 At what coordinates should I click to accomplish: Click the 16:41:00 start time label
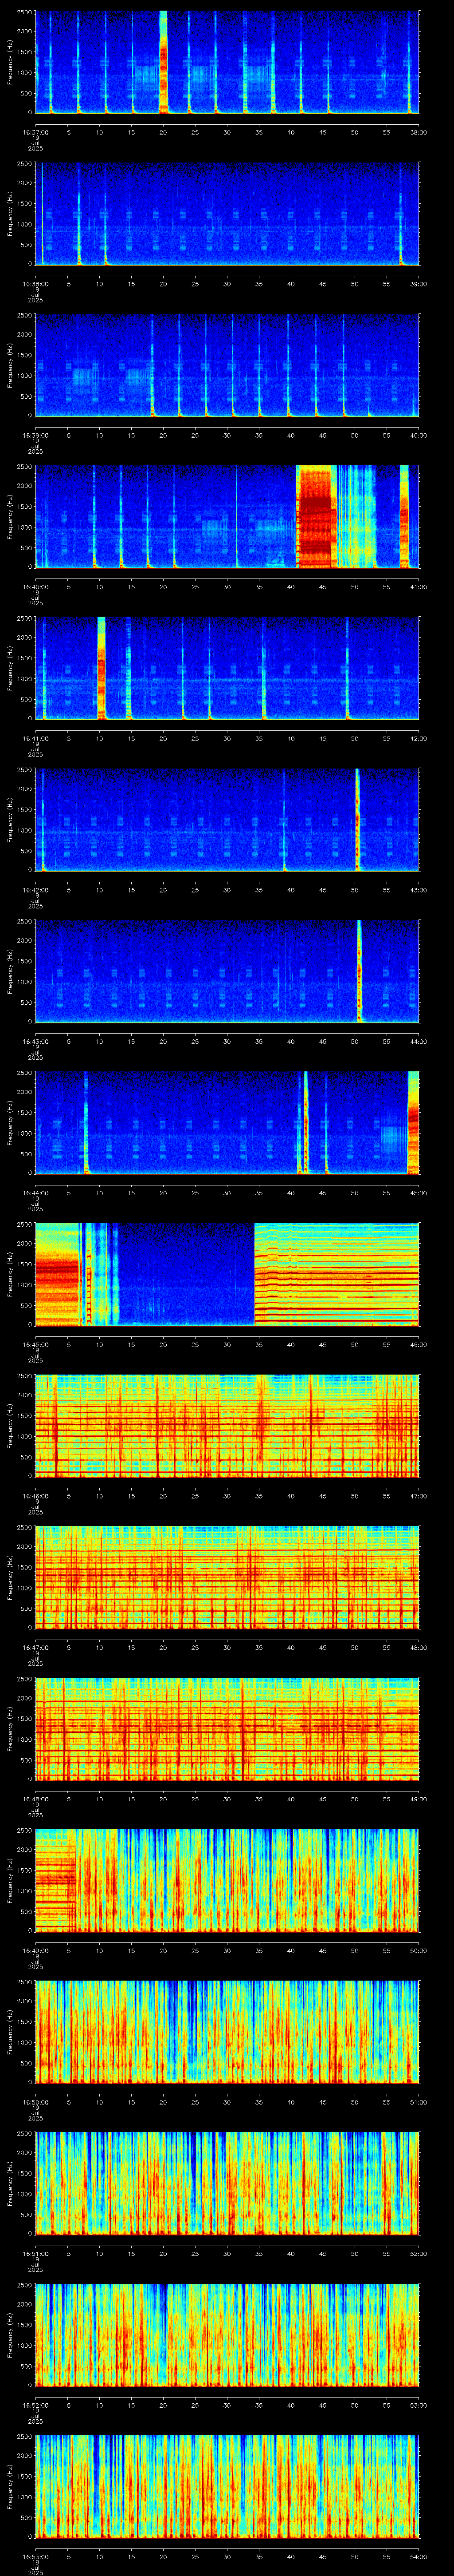point(35,738)
